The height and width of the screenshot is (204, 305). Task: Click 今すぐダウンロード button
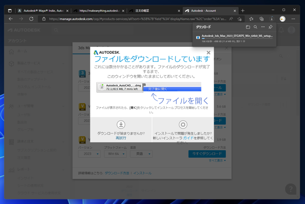pos(207,154)
